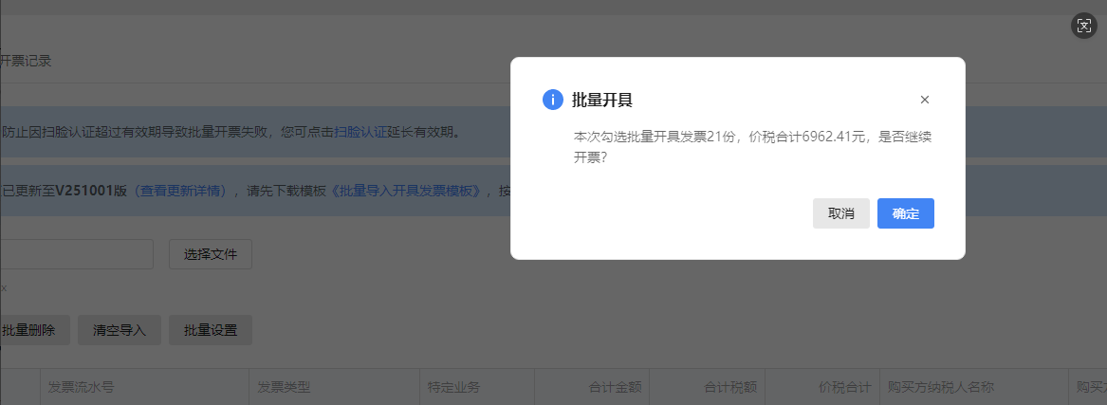The height and width of the screenshot is (405, 1107).
Task: Cancel batch invoicing with 取消
Action: 841,213
